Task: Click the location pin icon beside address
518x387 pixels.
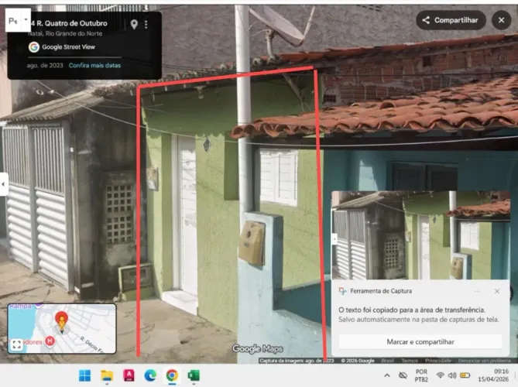Action: 134,24
